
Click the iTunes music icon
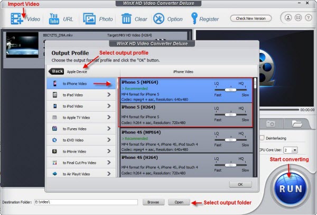[54, 129]
